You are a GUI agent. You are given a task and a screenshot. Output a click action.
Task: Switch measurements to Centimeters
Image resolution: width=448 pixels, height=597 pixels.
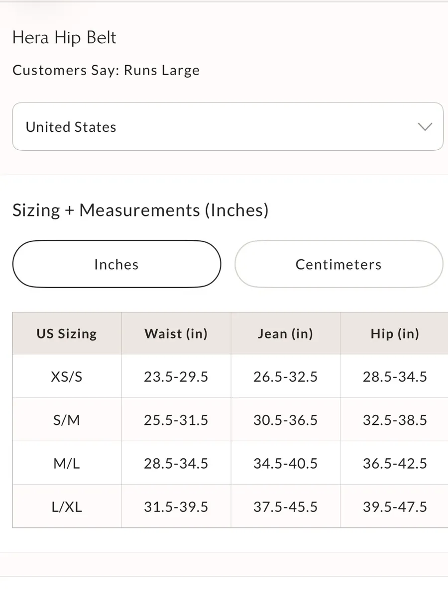338,264
